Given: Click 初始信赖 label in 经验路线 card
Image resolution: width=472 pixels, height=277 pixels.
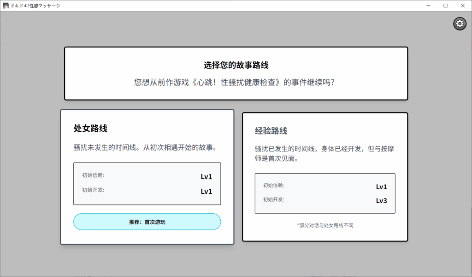Looking at the screenshot, I should point(274,186).
